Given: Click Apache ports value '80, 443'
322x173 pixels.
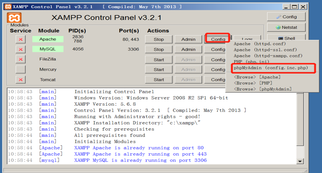Looking at the screenshot, I should click(x=130, y=39).
